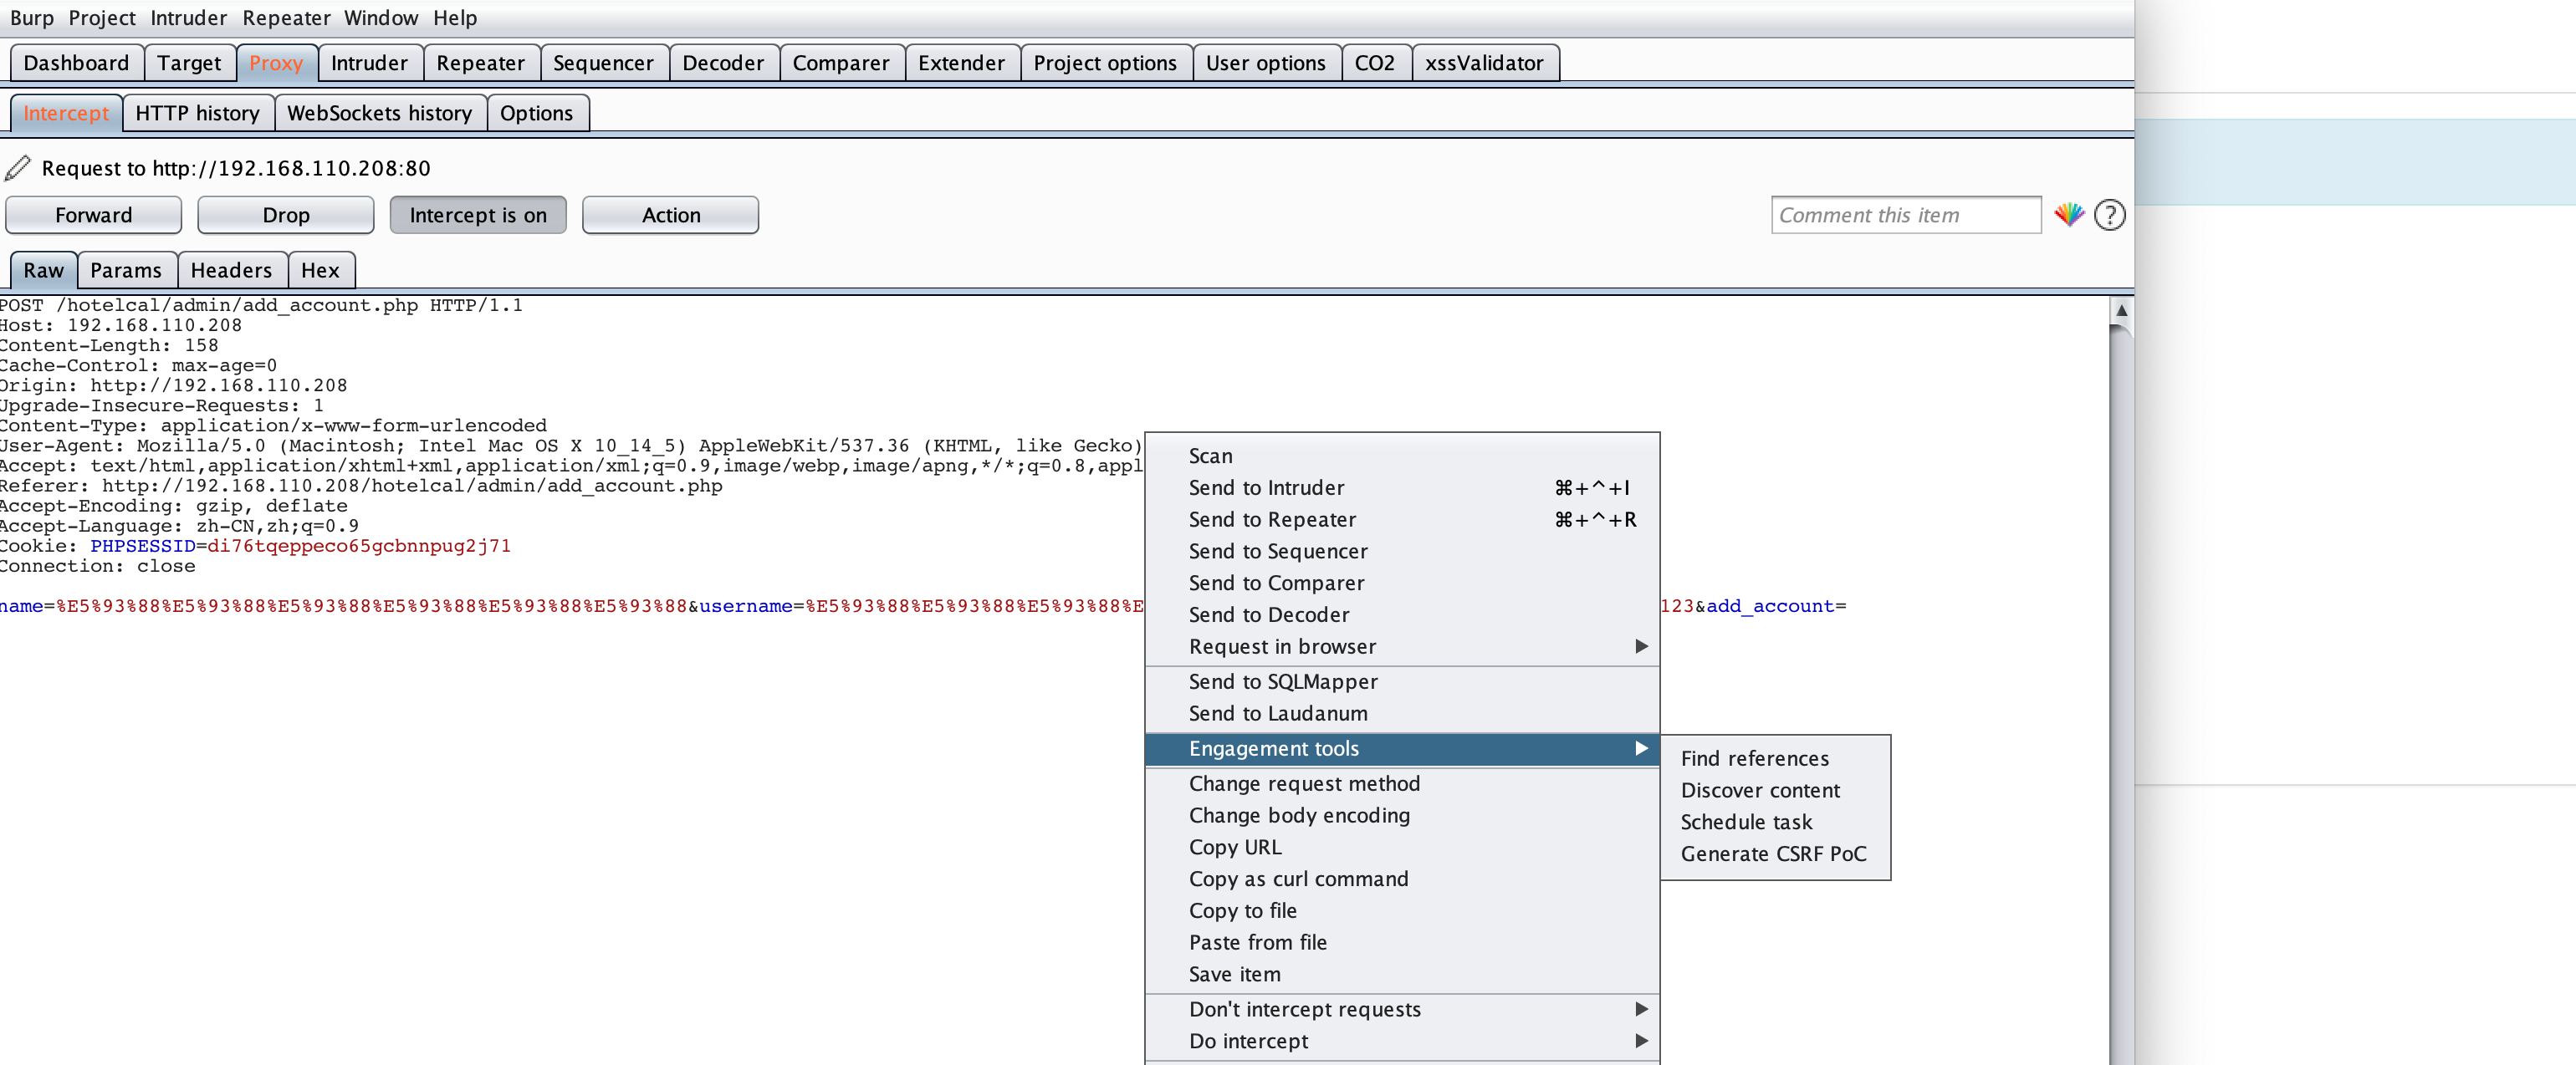
Task: Open the rainbow highlight color picker
Action: (2068, 215)
